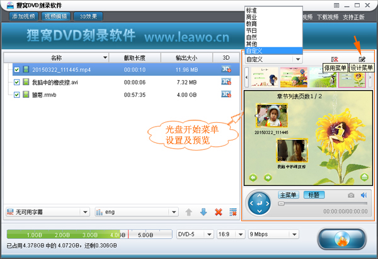This screenshot has height=259, width=378.
Task: Select 自然 from the menu template list
Action: pyautogui.click(x=273, y=37)
